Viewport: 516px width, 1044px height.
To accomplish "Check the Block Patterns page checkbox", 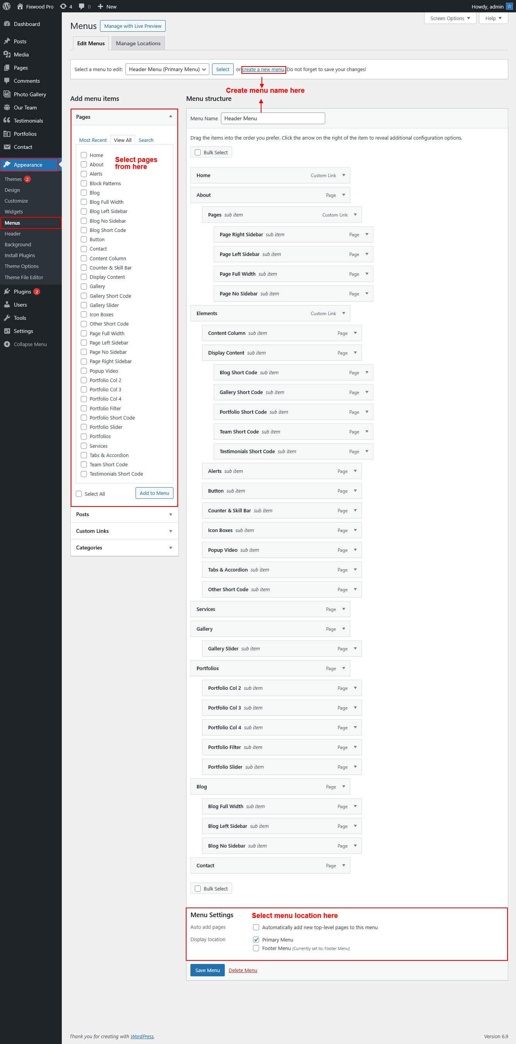I will click(84, 183).
